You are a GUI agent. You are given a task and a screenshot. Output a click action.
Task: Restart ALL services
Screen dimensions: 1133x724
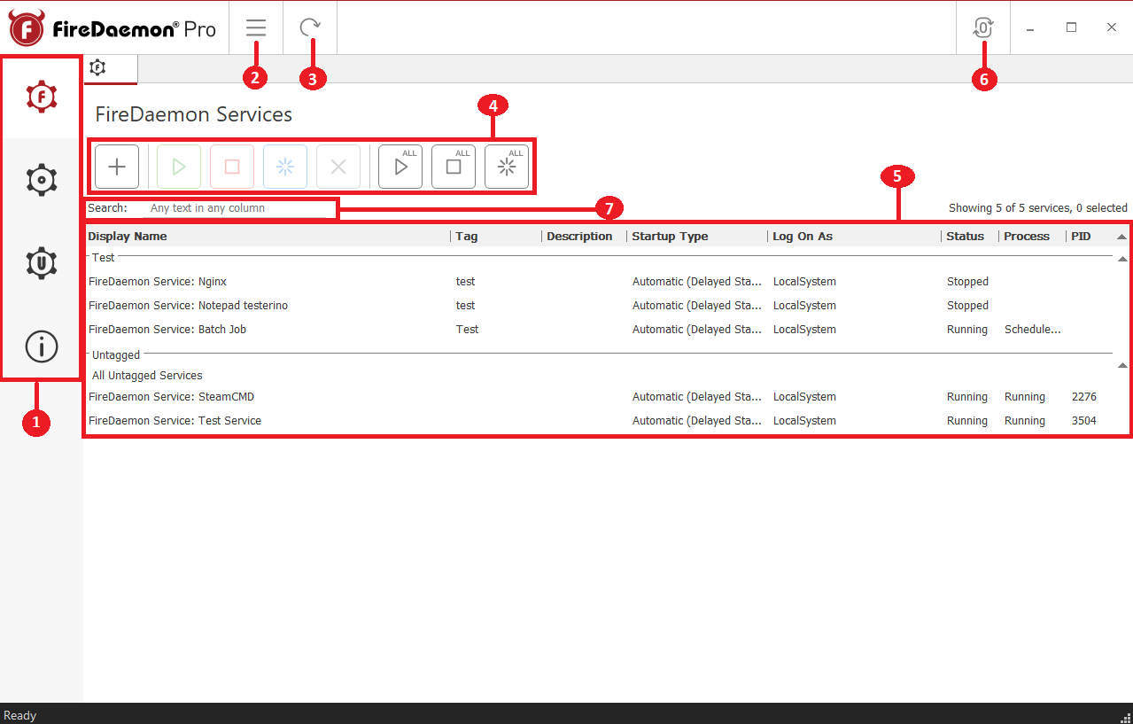(x=507, y=167)
